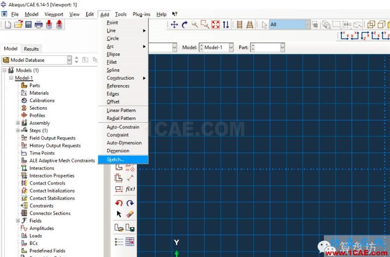The height and width of the screenshot is (257, 390).
Task: Choose Dimension from the Add menu
Action: 123,151
